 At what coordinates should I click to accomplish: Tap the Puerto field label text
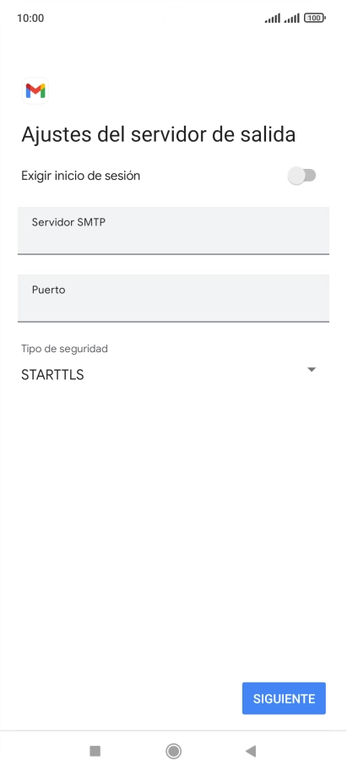[49, 290]
